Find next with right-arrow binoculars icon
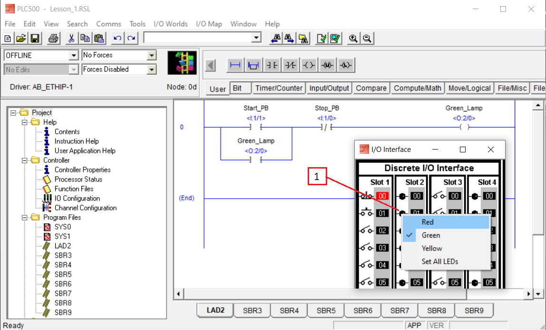Screen dimensions: 546x330 [289, 38]
